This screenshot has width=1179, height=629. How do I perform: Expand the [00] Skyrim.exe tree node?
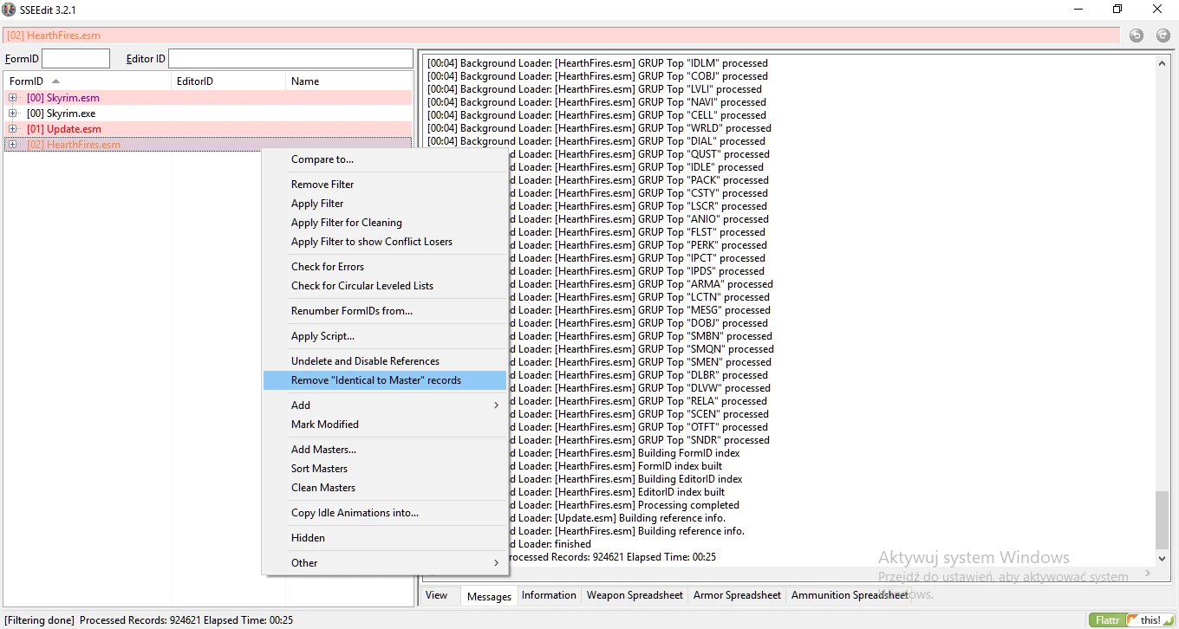pos(12,113)
